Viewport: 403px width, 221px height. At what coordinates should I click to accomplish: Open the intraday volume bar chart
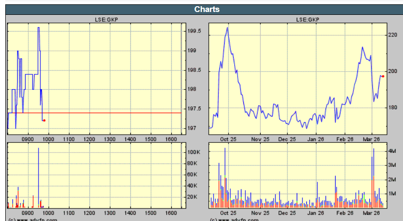96,175
